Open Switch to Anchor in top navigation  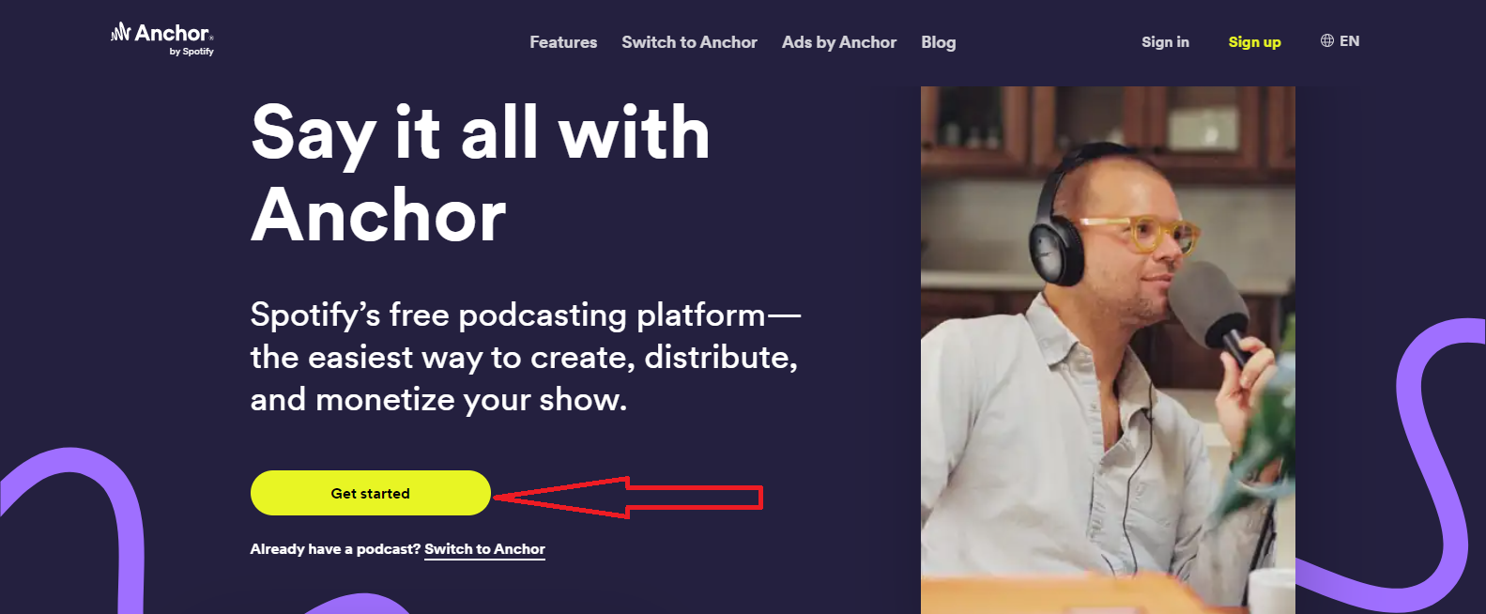click(x=689, y=42)
